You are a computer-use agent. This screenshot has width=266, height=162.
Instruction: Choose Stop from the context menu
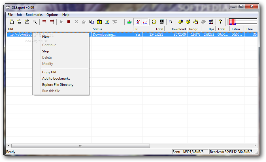(x=61, y=51)
